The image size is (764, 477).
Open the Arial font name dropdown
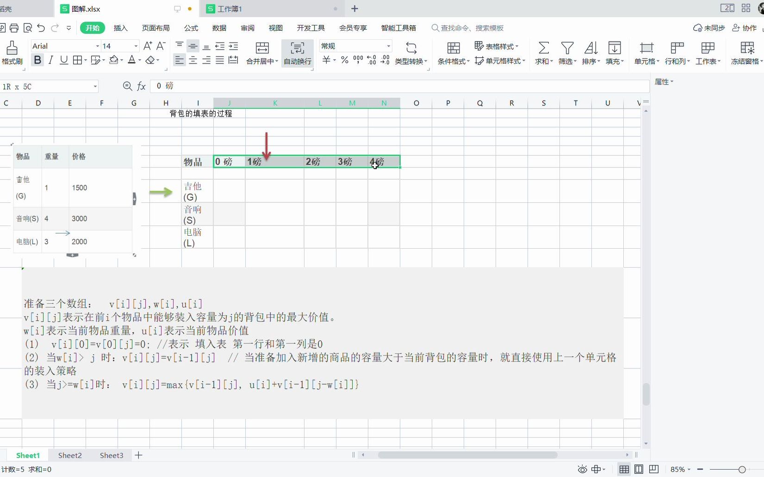point(97,46)
